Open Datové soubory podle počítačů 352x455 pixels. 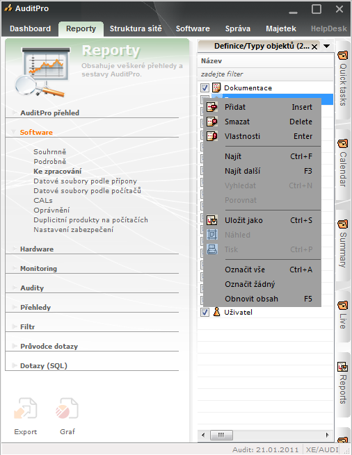87,190
